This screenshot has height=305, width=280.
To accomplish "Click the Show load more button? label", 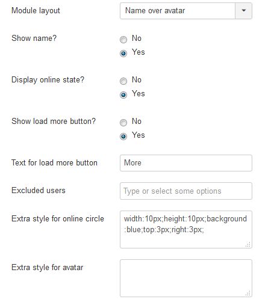I will pos(54,122).
